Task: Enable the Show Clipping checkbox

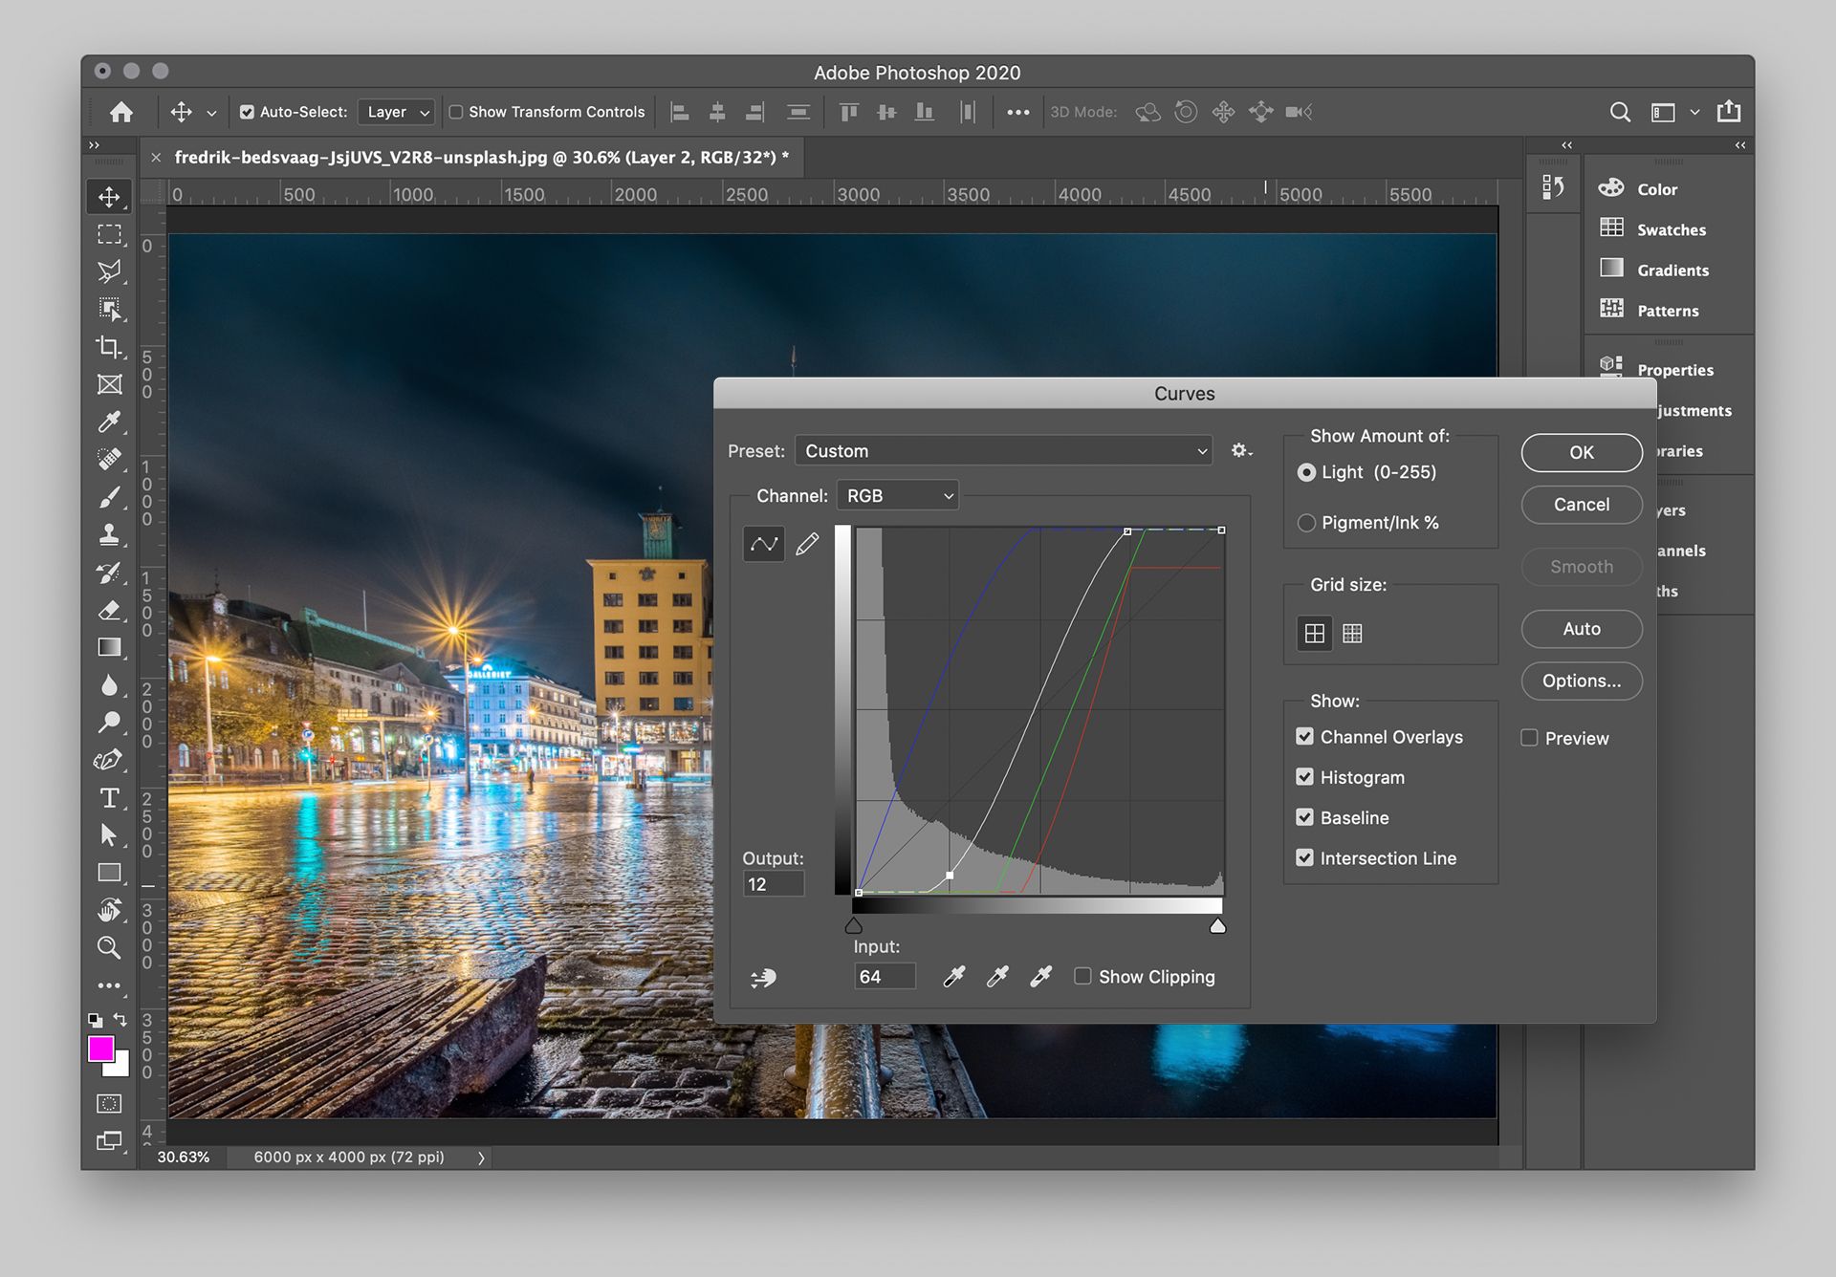Action: (x=1083, y=976)
